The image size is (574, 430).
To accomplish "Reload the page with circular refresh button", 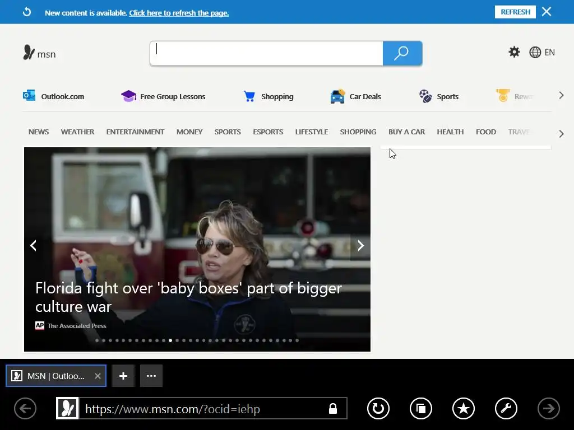I will click(x=378, y=408).
